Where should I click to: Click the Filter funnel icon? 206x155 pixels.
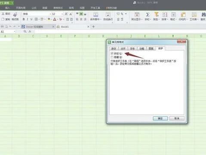click(x=156, y=15)
